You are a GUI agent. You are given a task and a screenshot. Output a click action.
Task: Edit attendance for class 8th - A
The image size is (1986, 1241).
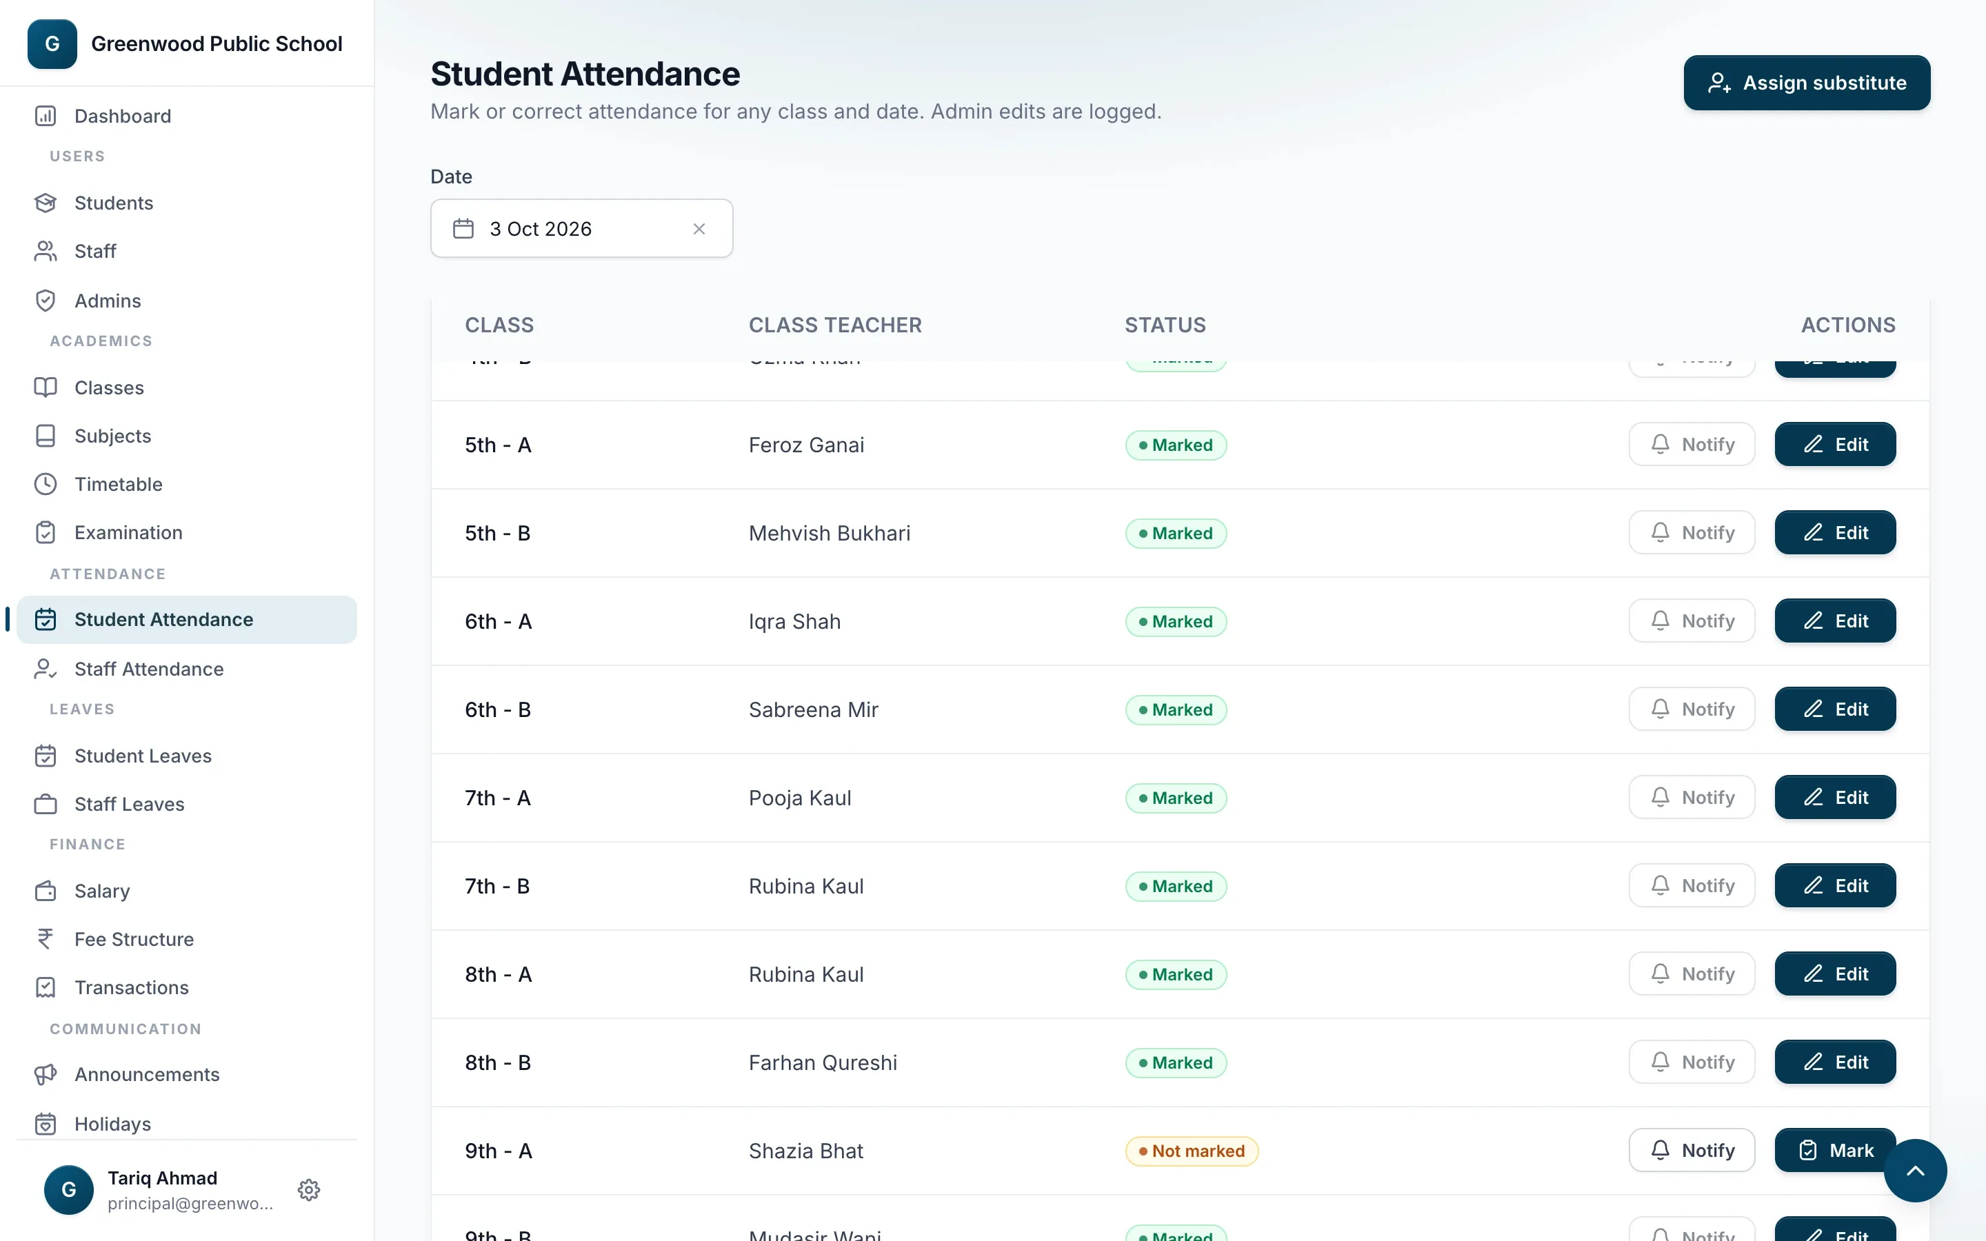point(1835,973)
